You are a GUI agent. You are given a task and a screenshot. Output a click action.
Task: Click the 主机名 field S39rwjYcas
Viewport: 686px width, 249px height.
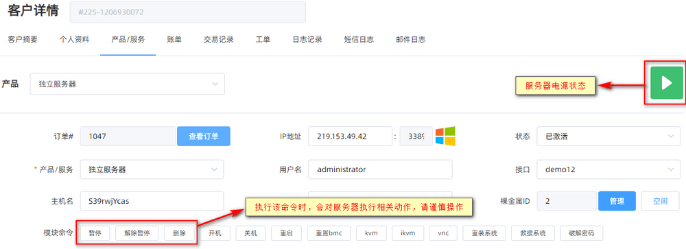pyautogui.click(x=152, y=201)
